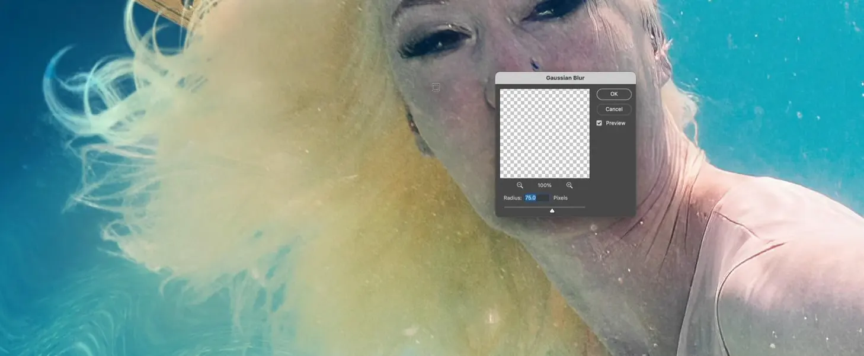Confirm Gaussian Blur with OK button
864x356 pixels.
(614, 94)
